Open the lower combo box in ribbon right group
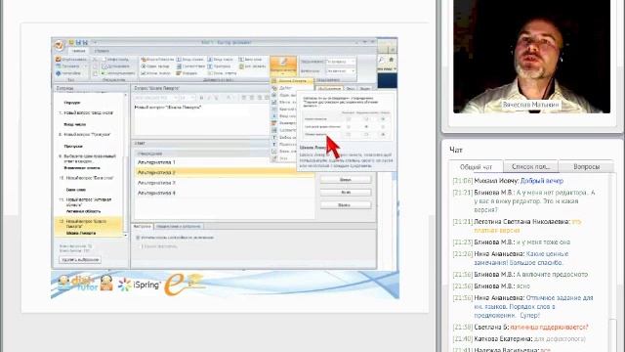 (x=341, y=71)
